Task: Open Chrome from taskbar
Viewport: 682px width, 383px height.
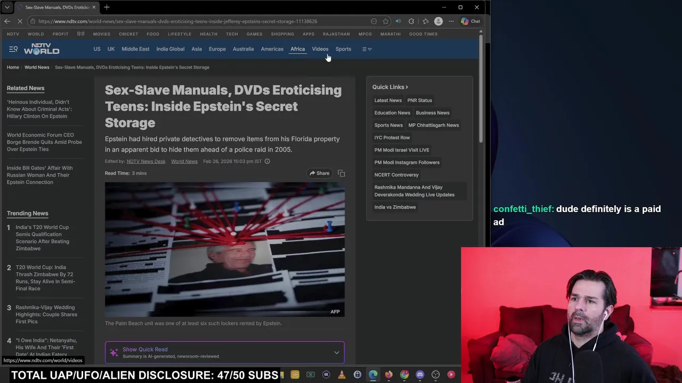Action: point(404,374)
